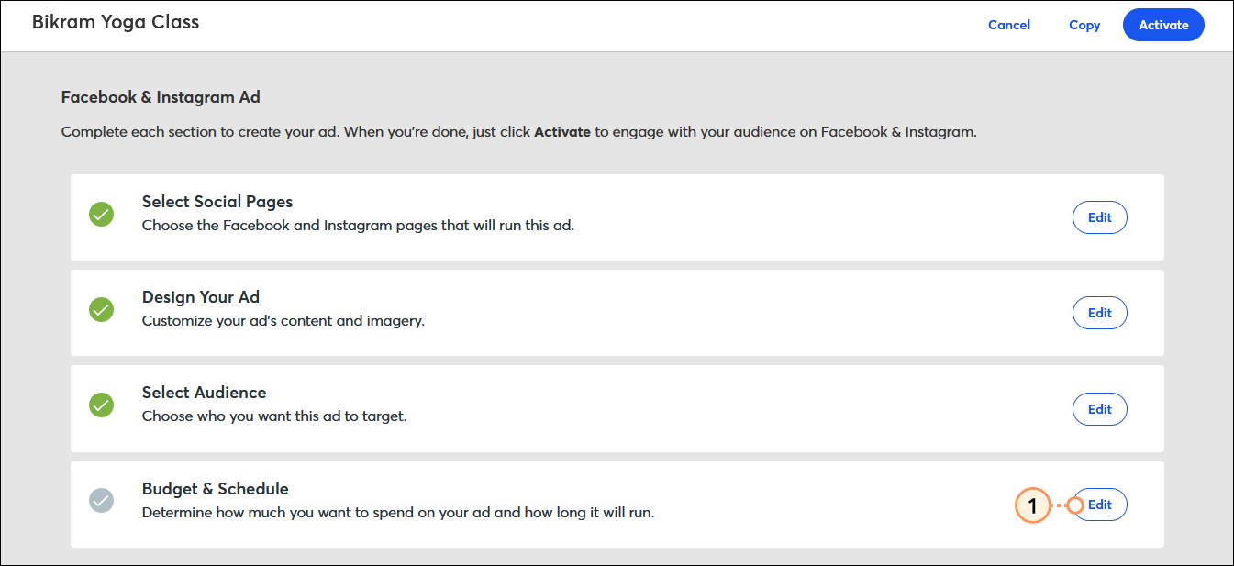This screenshot has width=1234, height=566.
Task: Edit the Select Audience section
Action: [x=1100, y=409]
